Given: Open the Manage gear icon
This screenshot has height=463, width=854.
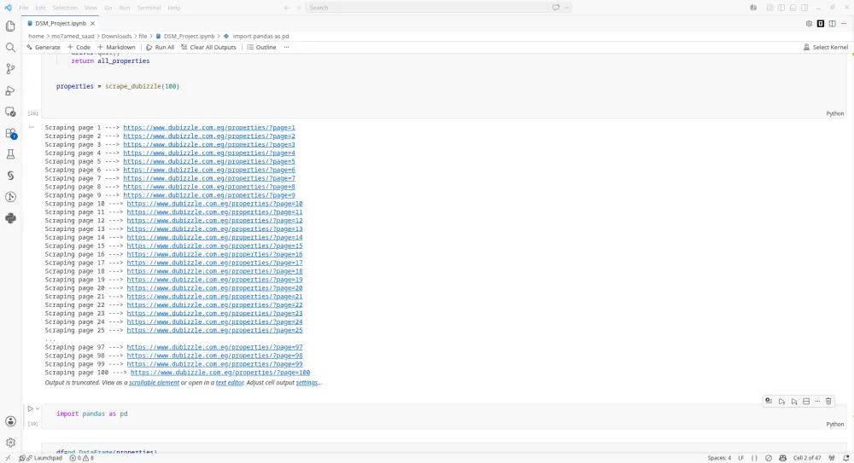Looking at the screenshot, I should point(10,443).
